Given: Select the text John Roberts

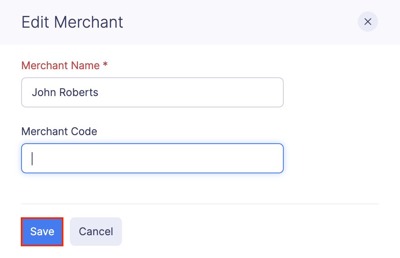Looking at the screenshot, I should point(65,92).
